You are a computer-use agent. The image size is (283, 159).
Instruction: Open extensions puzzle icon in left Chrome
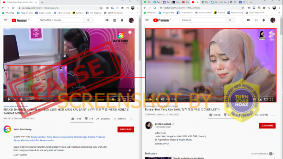click(122, 8)
